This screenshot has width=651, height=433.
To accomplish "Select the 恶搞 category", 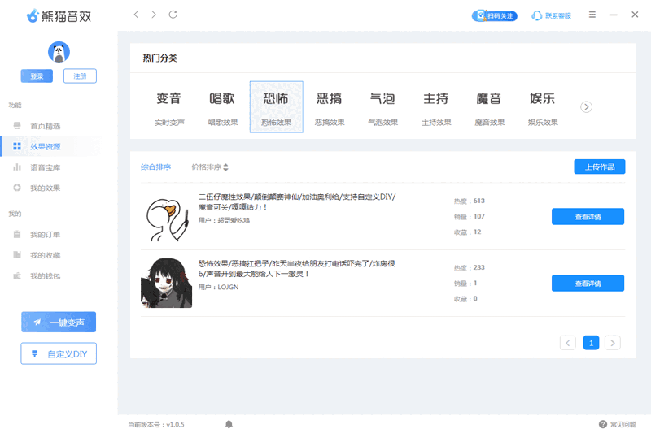I will pos(330,107).
